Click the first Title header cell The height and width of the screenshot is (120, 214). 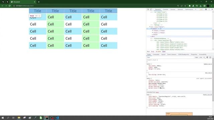click(x=37, y=11)
